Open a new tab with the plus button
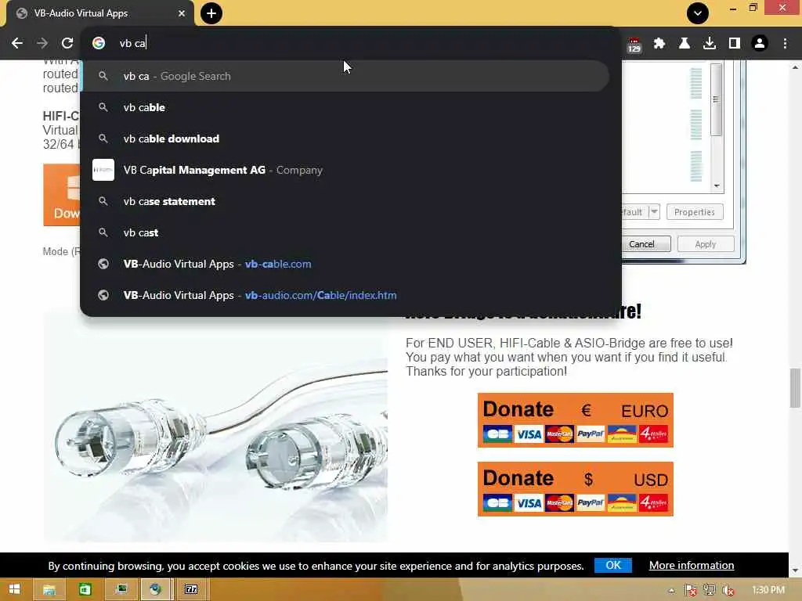 211,13
